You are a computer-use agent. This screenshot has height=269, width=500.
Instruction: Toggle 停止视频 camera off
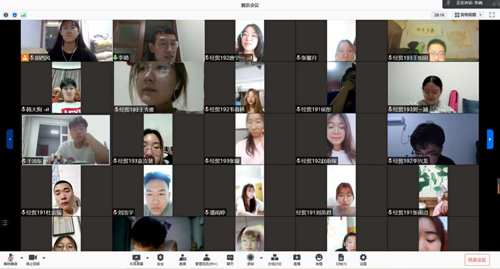pos(33,260)
